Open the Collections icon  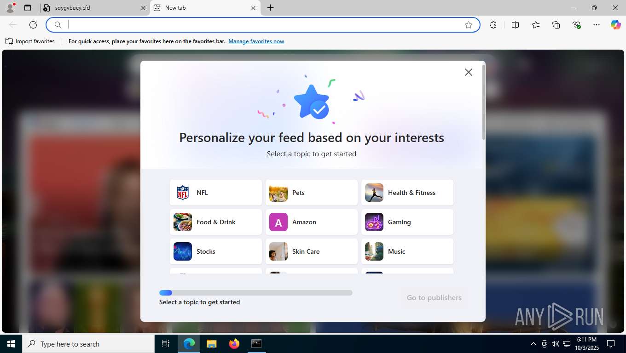coord(556,25)
